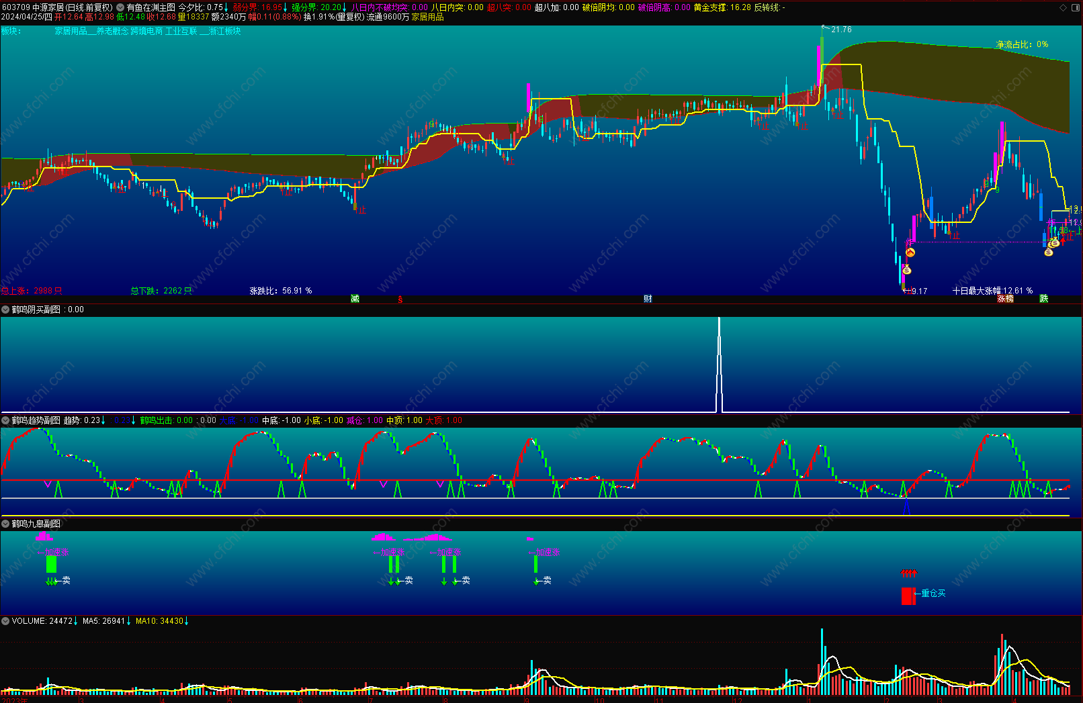Click the white 财 marker on the info bar
This screenshot has width=1083, height=703.
coord(648,299)
